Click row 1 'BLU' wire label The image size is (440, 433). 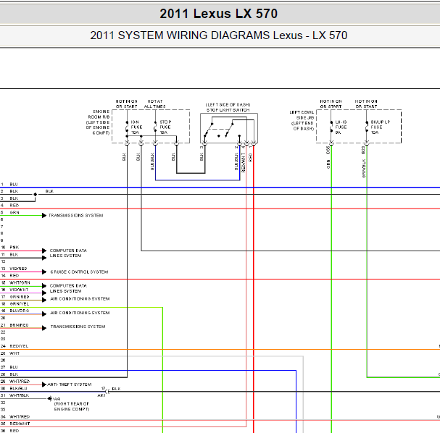[14, 185]
